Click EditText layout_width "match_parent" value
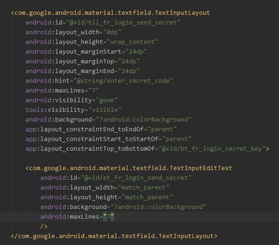 click(143, 188)
